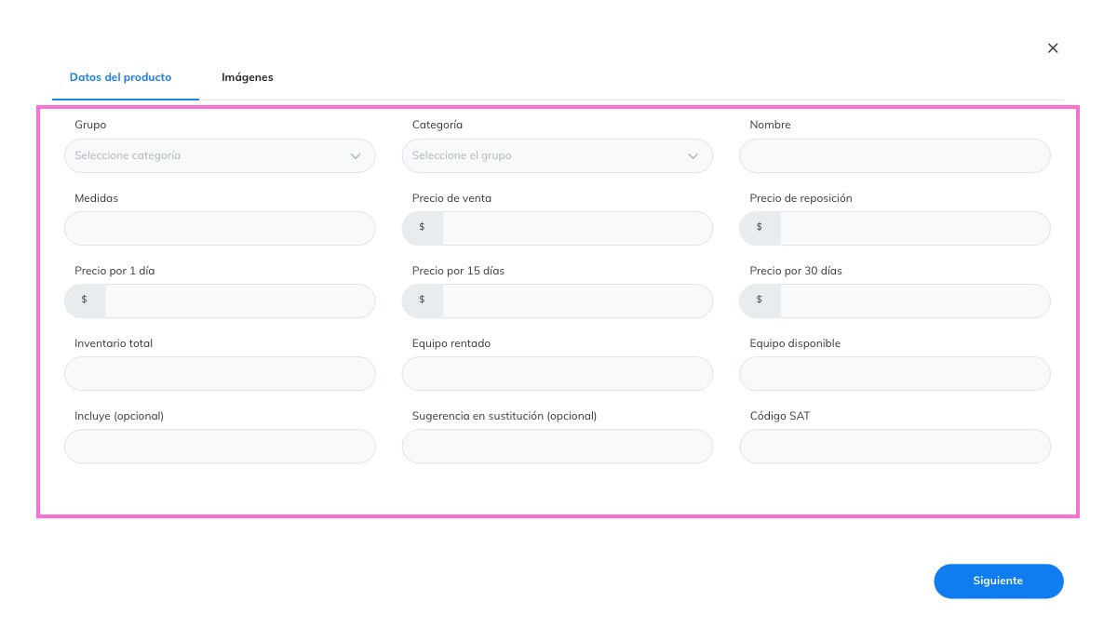Expand the Categoría dropdown
Viewport: 1117px width, 642px height.
(558, 155)
